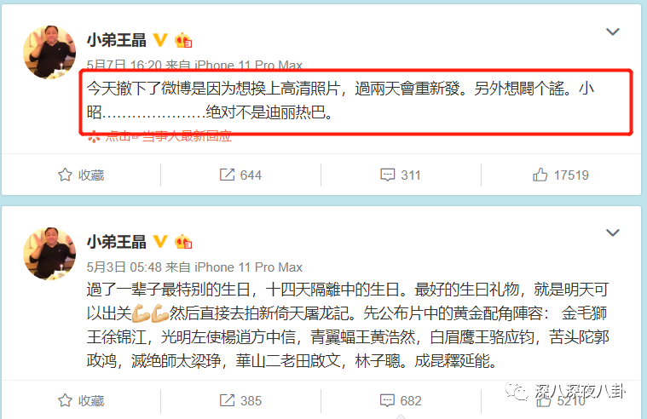Click the star favorite icon on second post
The height and width of the screenshot is (419, 647).
[65, 400]
